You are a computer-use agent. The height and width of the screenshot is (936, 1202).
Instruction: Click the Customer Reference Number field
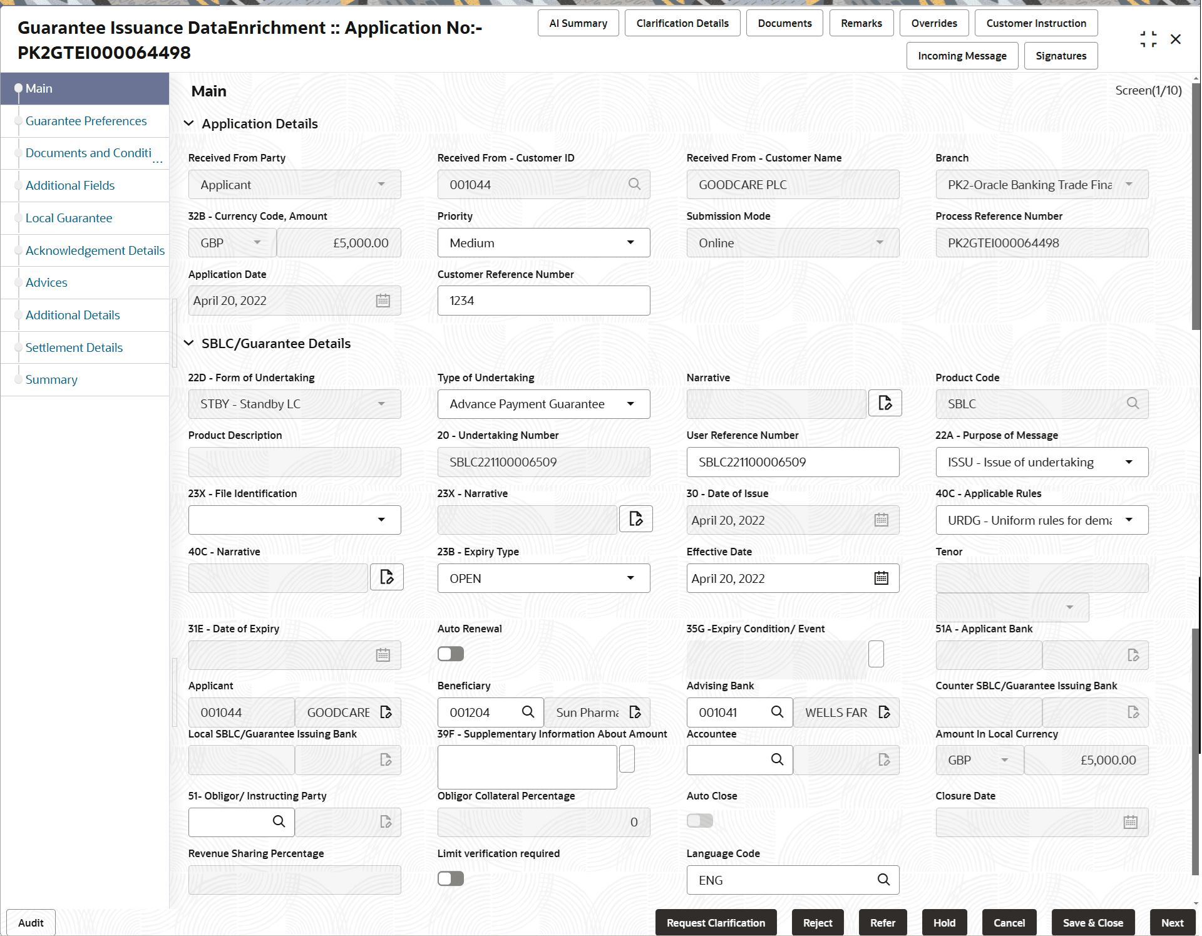(x=543, y=301)
